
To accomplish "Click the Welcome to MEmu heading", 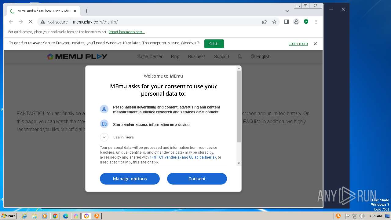I will click(163, 76).
